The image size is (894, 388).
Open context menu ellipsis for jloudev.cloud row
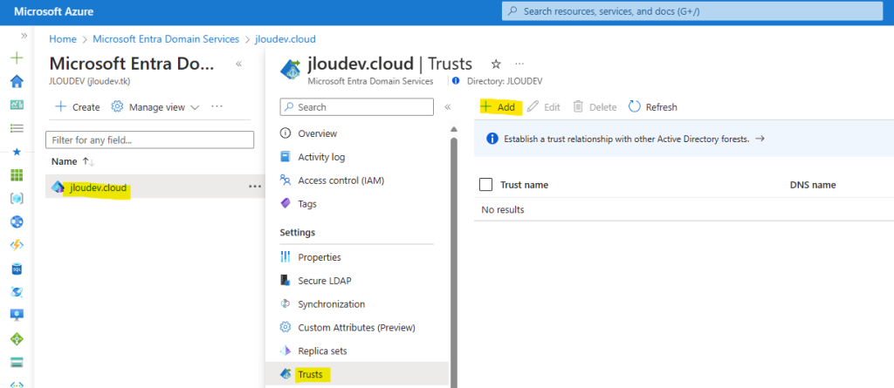coord(254,187)
